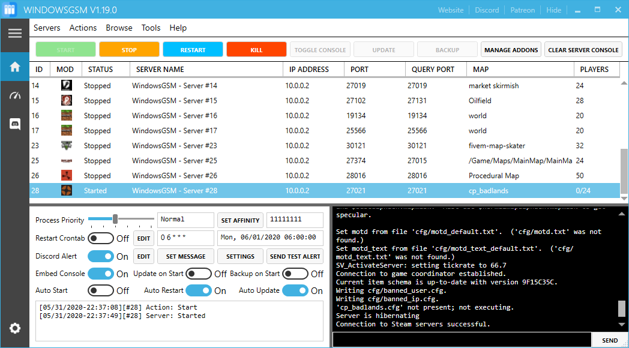629x348 pixels.
Task: Click the crontab expression field '0 6 * * *'
Action: tap(185, 238)
